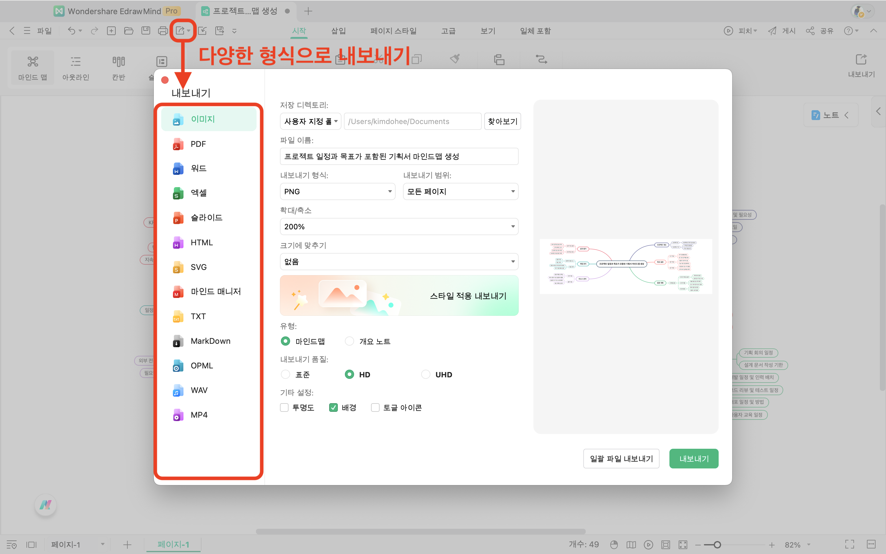Select UHD export quality radio
The height and width of the screenshot is (554, 886).
[x=425, y=375]
